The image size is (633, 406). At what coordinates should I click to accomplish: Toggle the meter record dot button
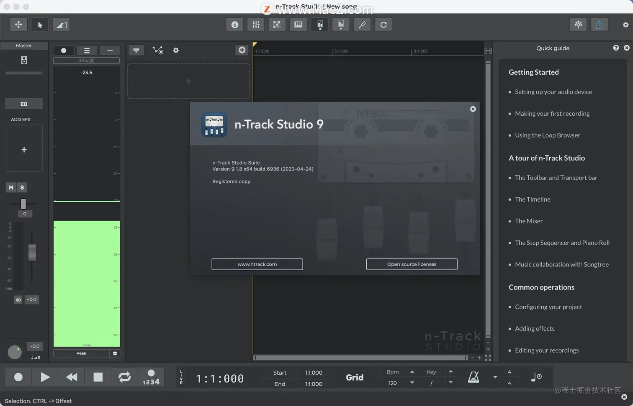(64, 51)
